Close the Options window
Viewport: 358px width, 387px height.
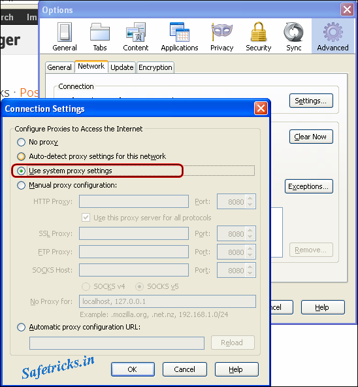tap(347, 10)
